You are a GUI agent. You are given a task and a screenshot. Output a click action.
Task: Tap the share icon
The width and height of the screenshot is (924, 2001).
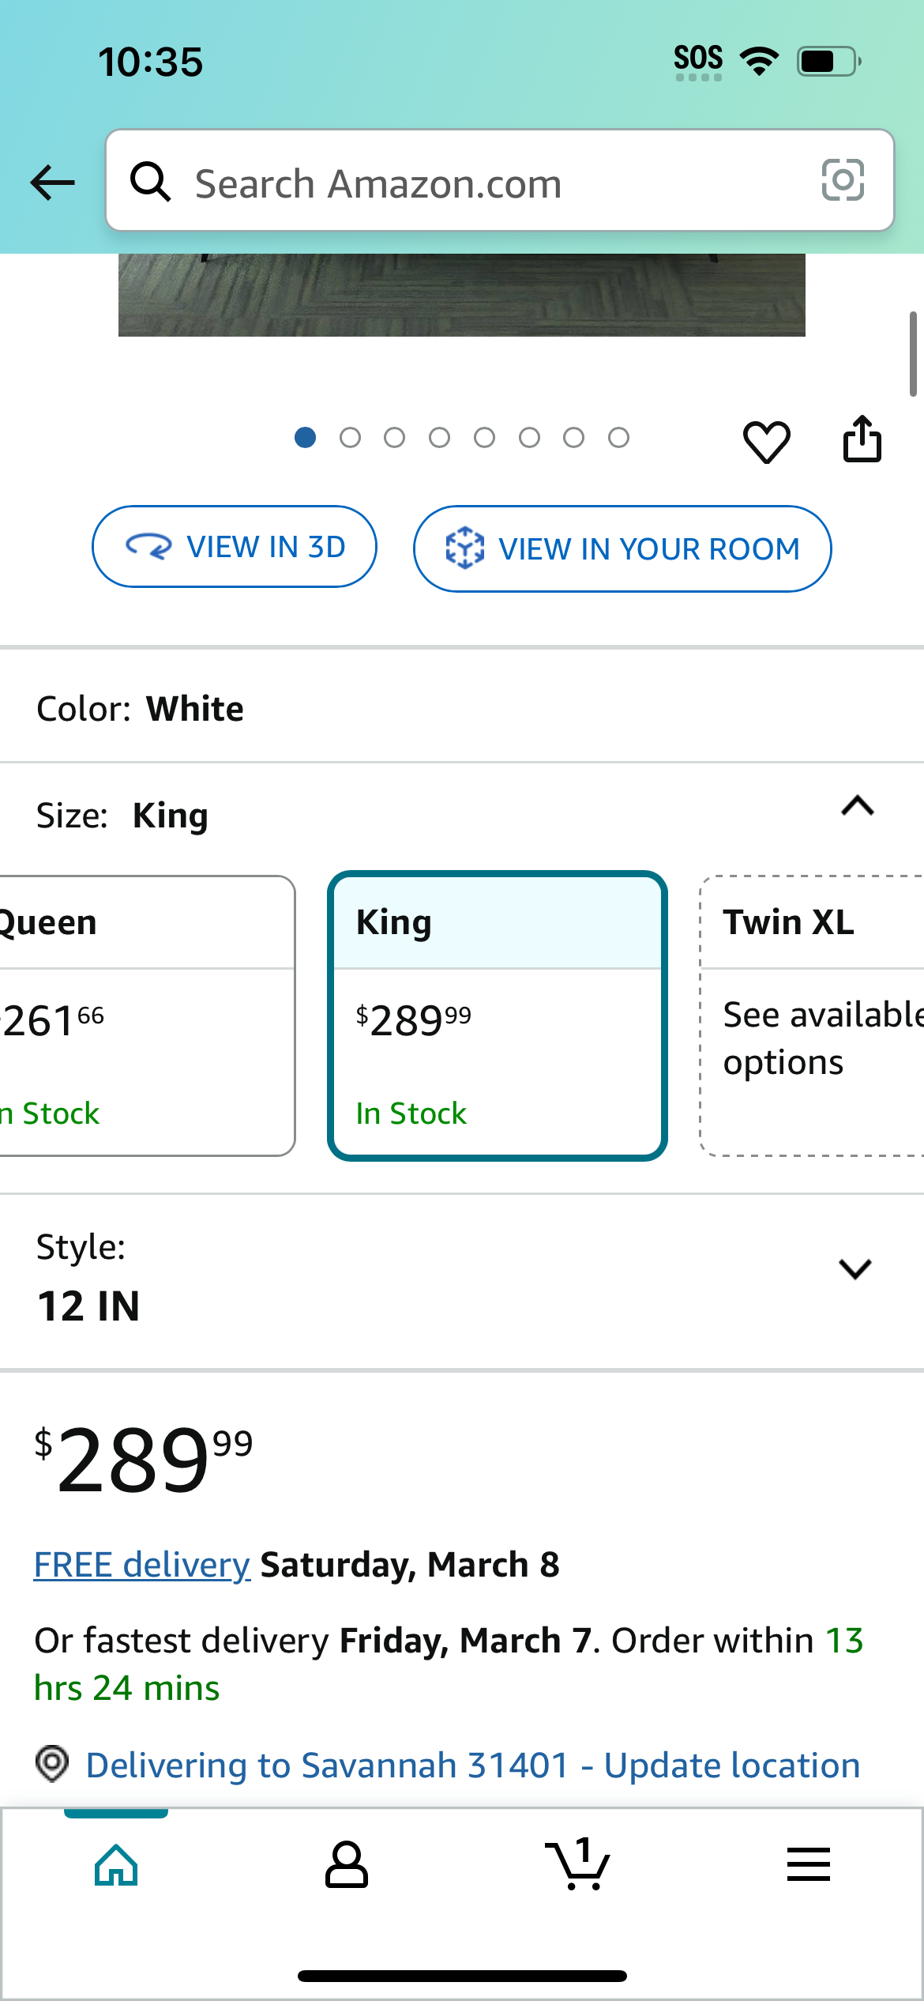862,439
